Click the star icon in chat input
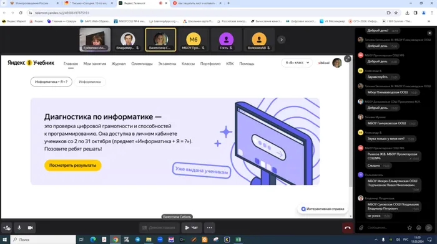The height and width of the screenshot is (244, 437). (410, 228)
